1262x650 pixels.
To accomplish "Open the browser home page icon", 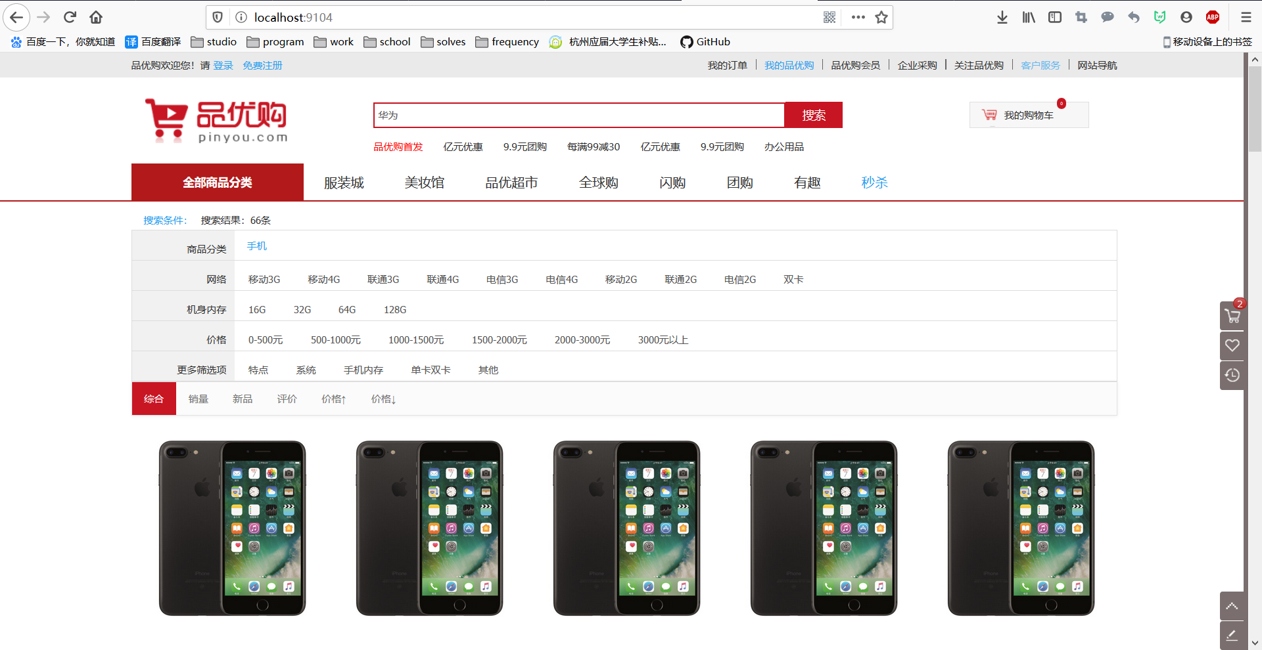I will (x=96, y=17).
